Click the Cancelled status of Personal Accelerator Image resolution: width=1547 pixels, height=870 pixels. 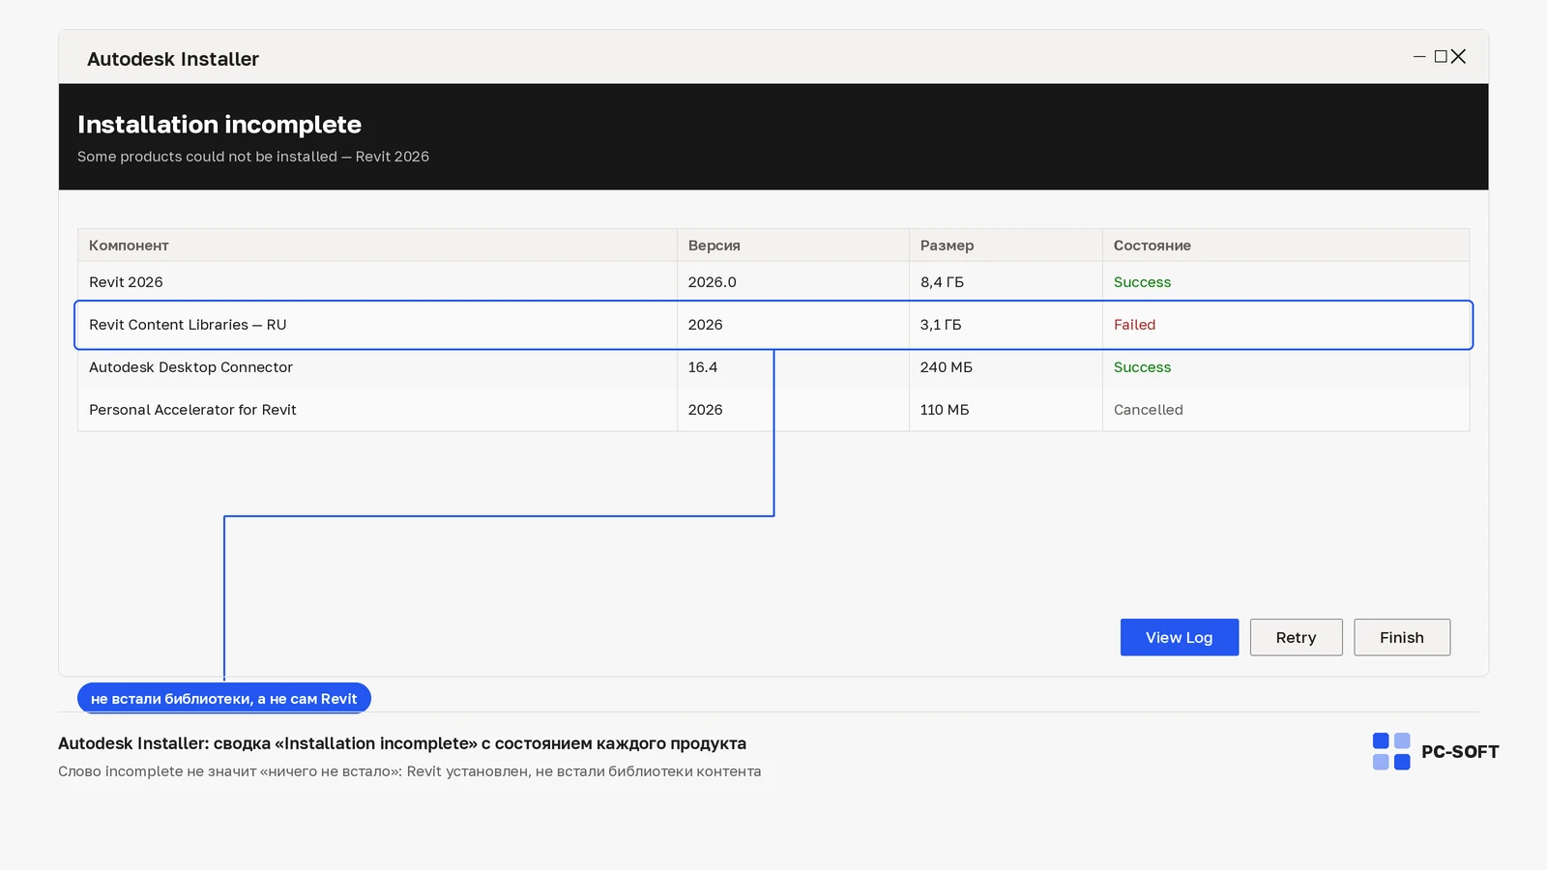[x=1148, y=410]
